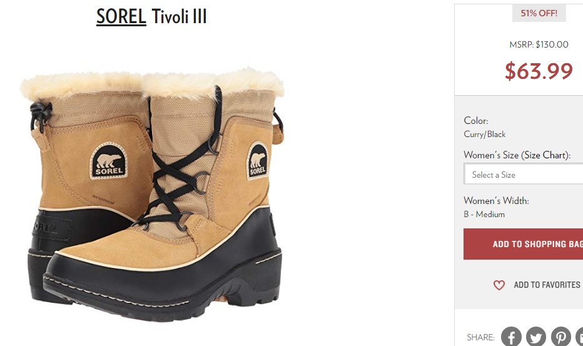
Task: Select the Curry/Black color label
Action: [x=484, y=135]
